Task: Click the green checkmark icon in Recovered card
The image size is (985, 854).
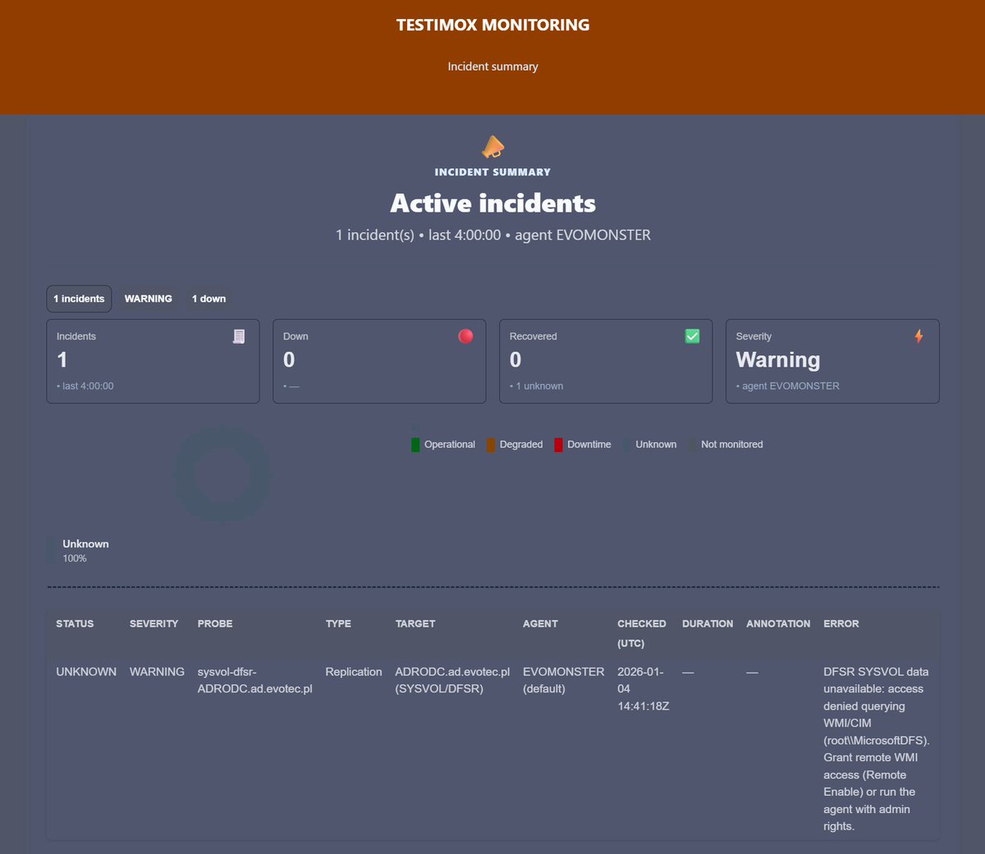Action: [692, 336]
